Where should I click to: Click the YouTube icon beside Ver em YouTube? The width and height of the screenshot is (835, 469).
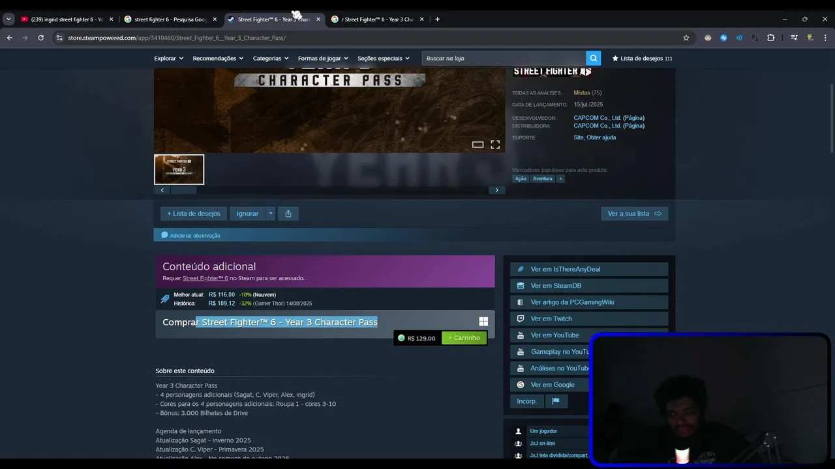click(x=520, y=335)
